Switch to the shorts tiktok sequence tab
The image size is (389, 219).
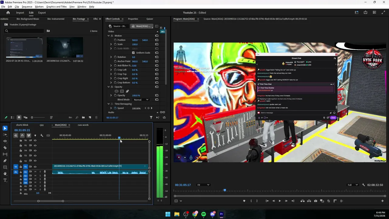click(x=22, y=125)
